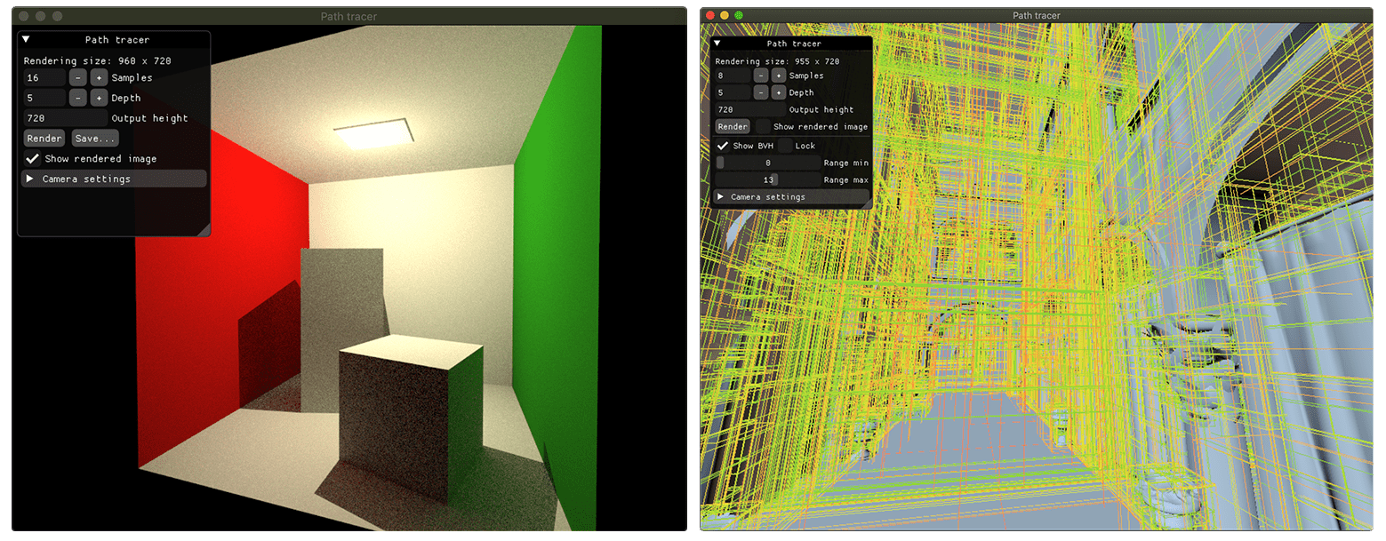Expand Camera settings in the left window

click(114, 179)
